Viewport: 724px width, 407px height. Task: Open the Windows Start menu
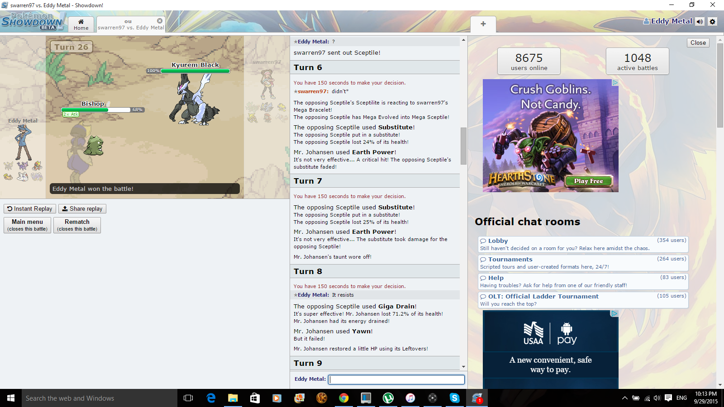pyautogui.click(x=11, y=398)
